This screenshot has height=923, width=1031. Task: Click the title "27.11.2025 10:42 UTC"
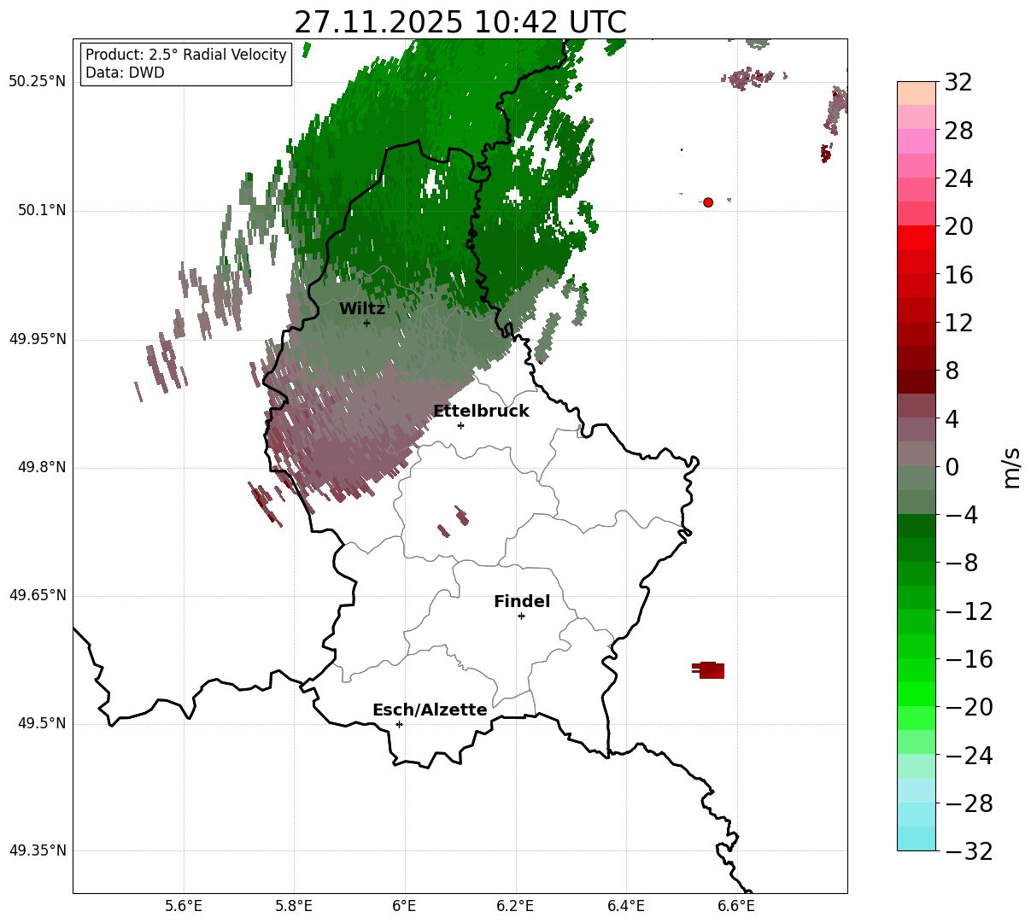tap(460, 22)
